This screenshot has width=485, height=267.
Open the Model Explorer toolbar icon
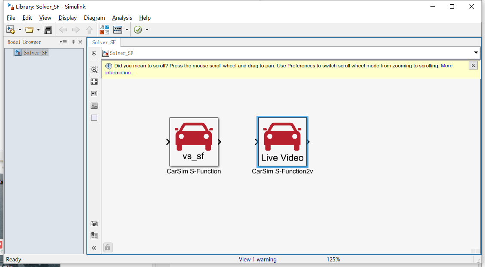tap(118, 30)
